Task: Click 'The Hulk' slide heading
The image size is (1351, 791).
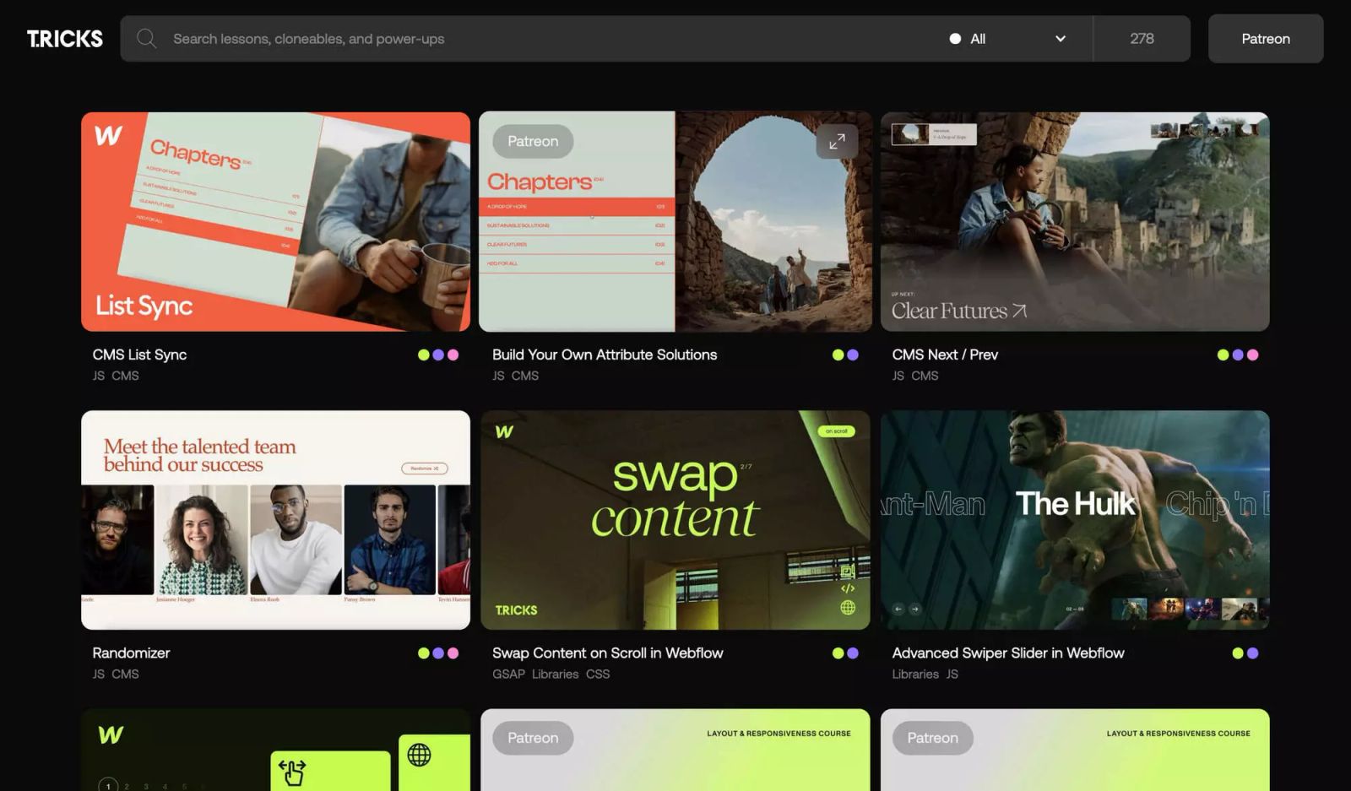Action: point(1075,504)
